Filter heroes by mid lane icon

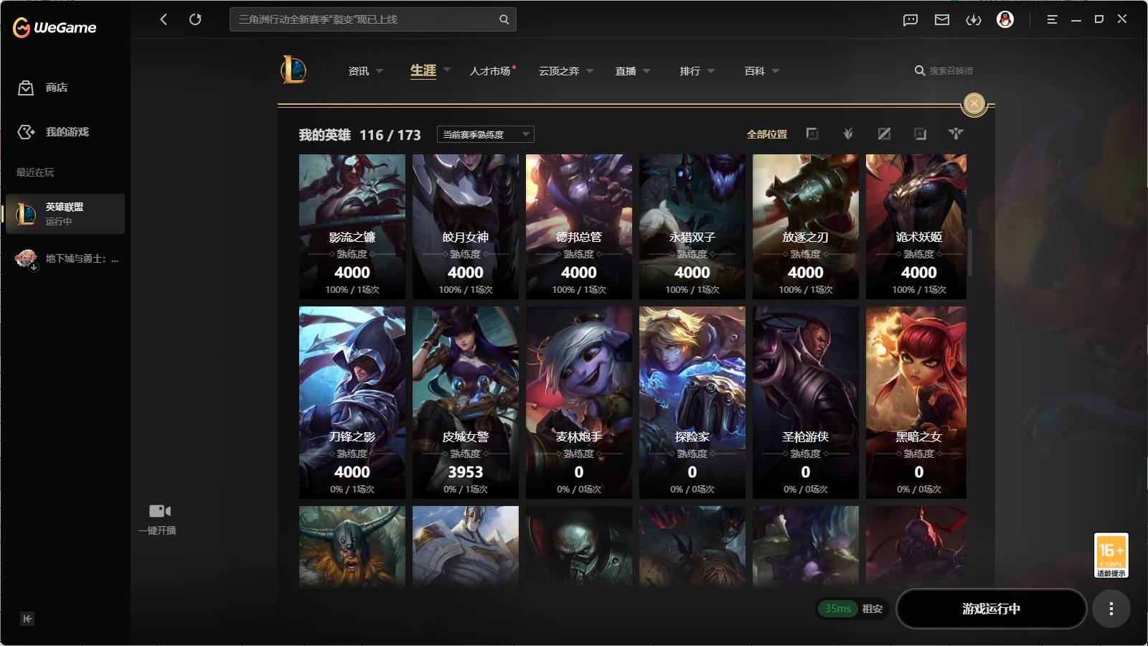[884, 134]
